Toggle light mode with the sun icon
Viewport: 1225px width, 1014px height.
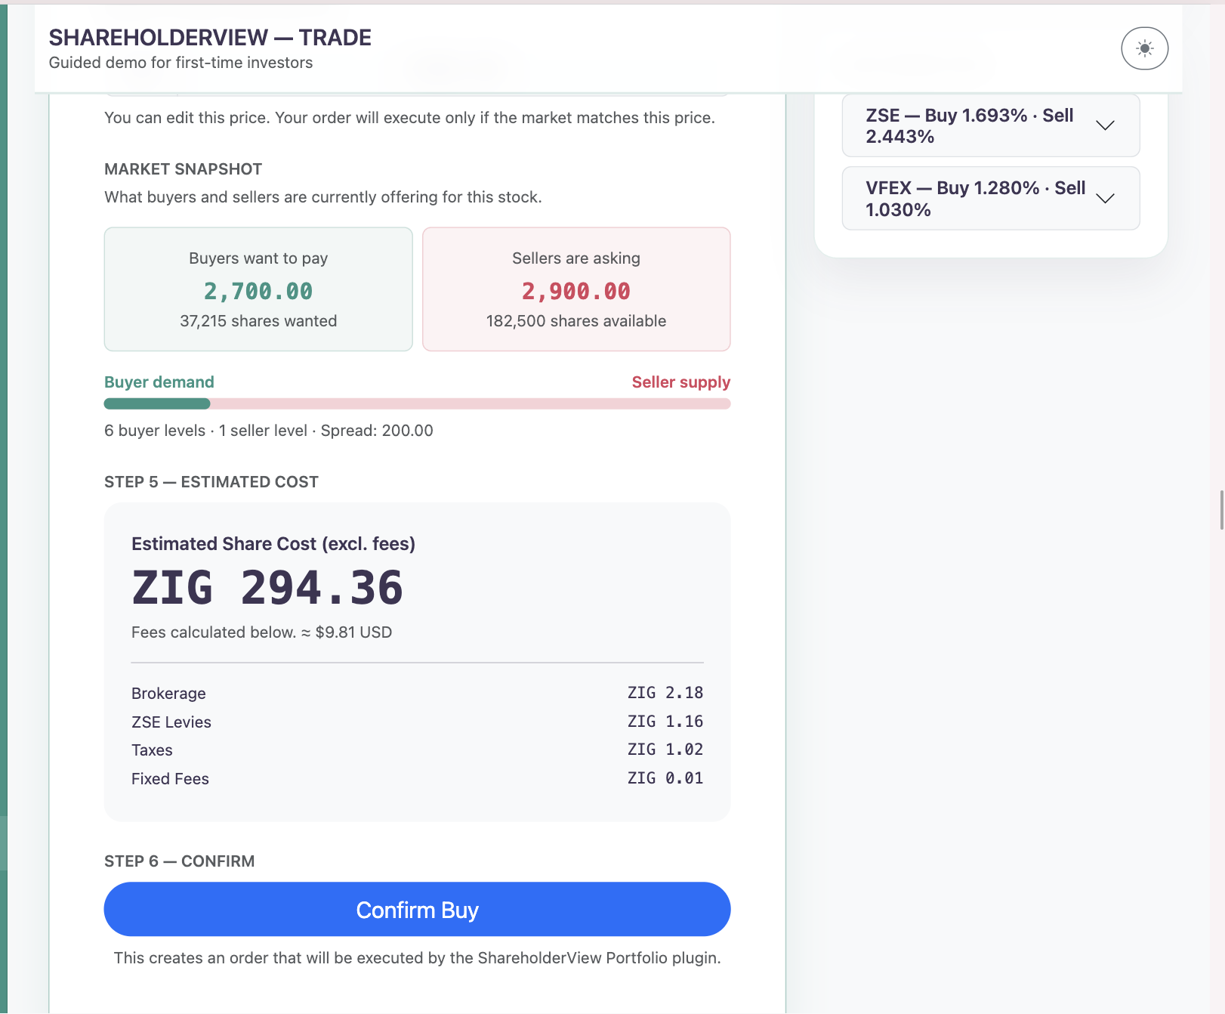point(1143,48)
